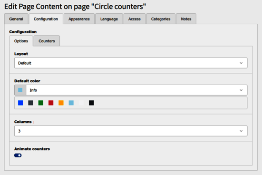Image resolution: width=262 pixels, height=175 pixels.
Task: Pick the green color swatch
Action: (41, 103)
